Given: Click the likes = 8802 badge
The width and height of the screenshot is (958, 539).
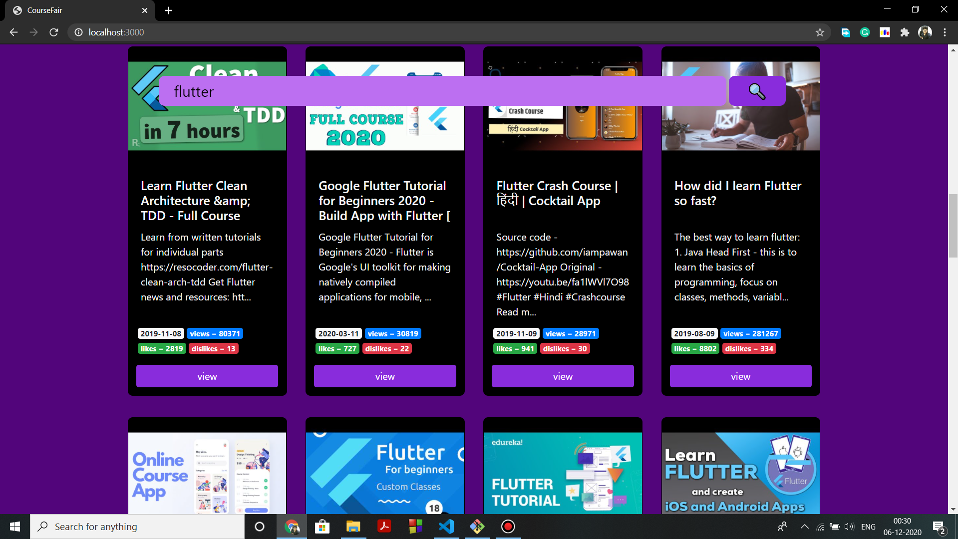Looking at the screenshot, I should coord(695,348).
